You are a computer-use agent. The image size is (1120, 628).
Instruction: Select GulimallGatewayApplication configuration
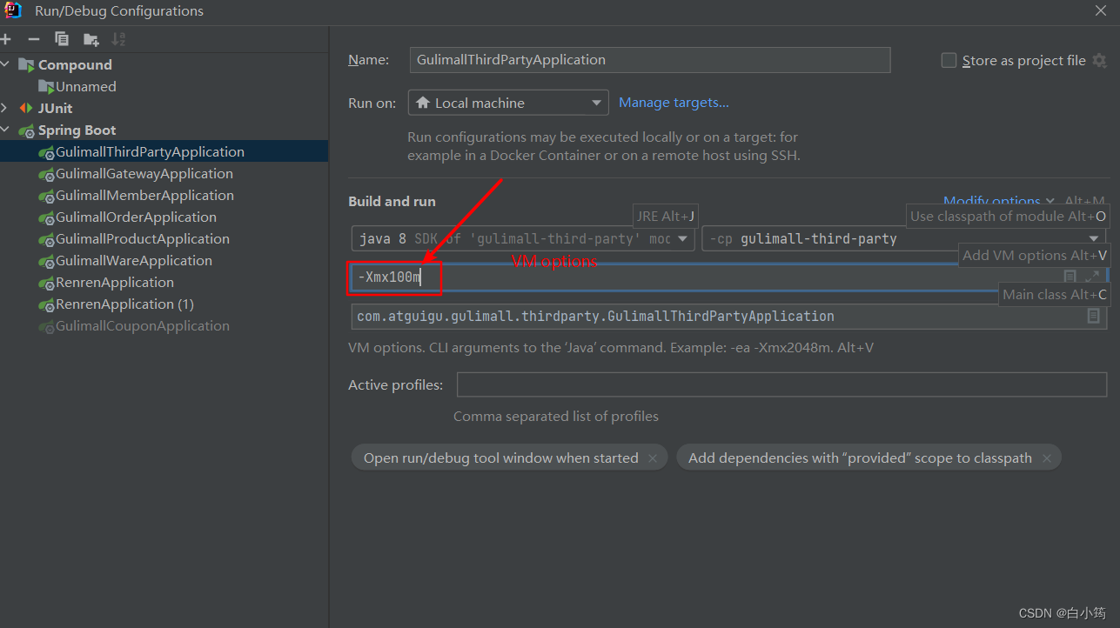click(x=164, y=173)
